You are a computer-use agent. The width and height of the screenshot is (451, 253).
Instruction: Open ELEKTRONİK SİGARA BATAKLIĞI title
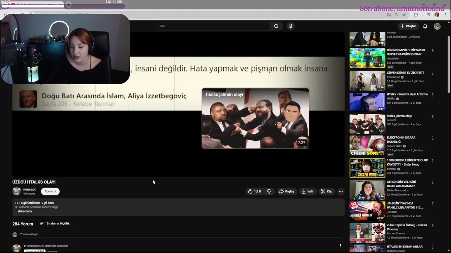[x=401, y=140]
